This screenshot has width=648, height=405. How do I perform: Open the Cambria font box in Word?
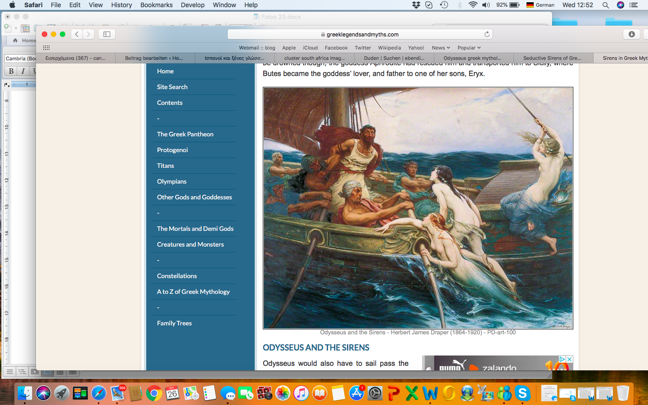[20, 58]
